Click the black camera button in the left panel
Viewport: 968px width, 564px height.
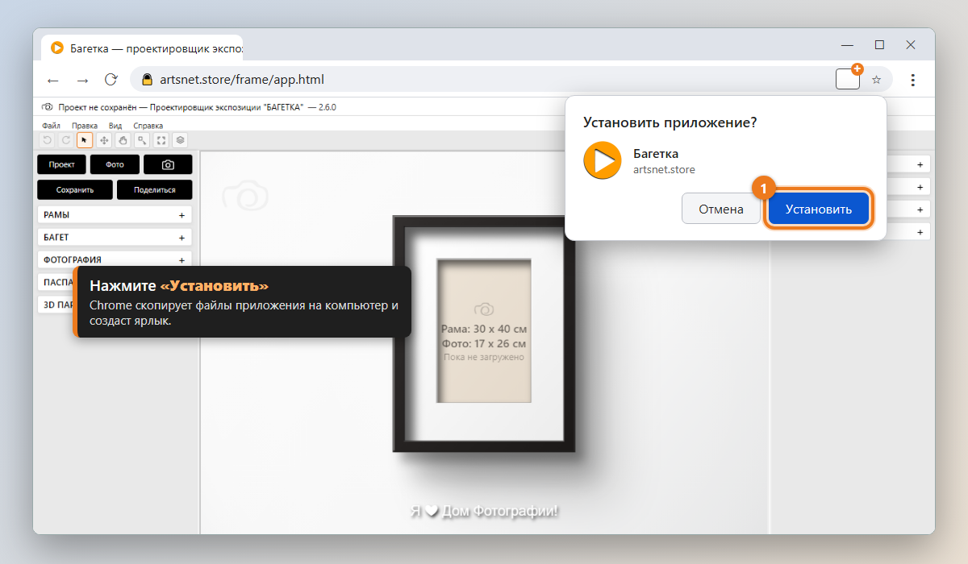168,164
